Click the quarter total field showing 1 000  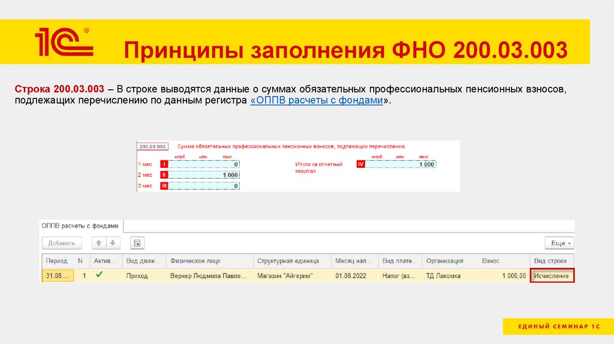[x=402, y=164]
